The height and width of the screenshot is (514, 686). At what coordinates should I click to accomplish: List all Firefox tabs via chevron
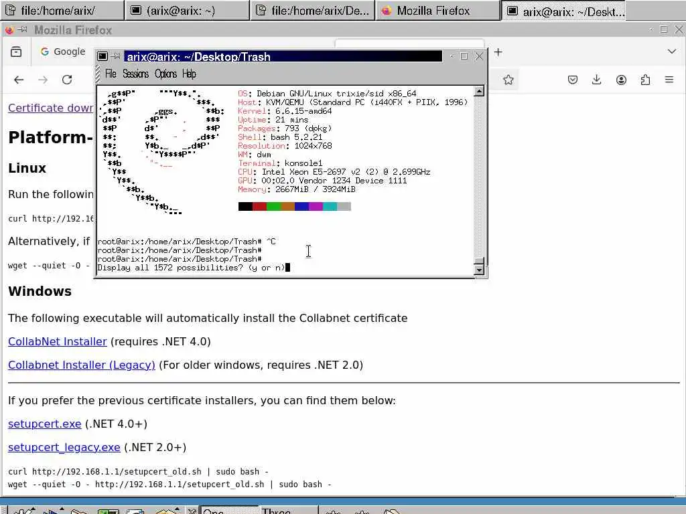(x=672, y=52)
